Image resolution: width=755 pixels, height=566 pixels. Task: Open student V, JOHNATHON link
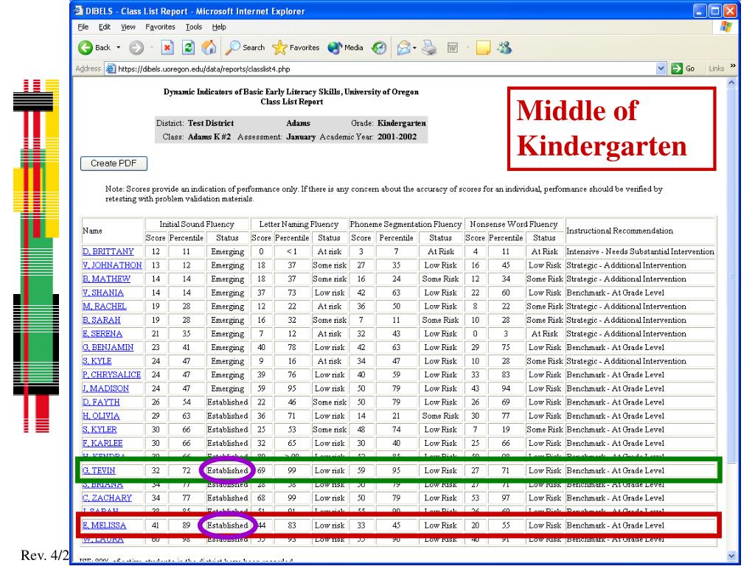tap(112, 265)
